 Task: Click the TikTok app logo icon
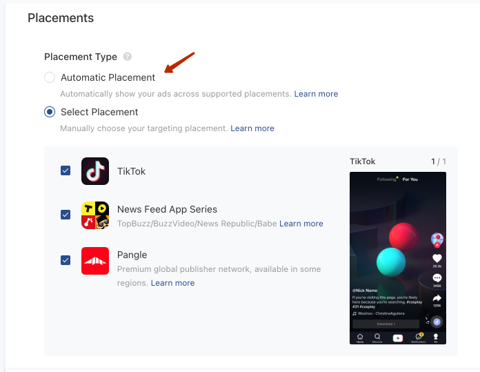point(95,171)
